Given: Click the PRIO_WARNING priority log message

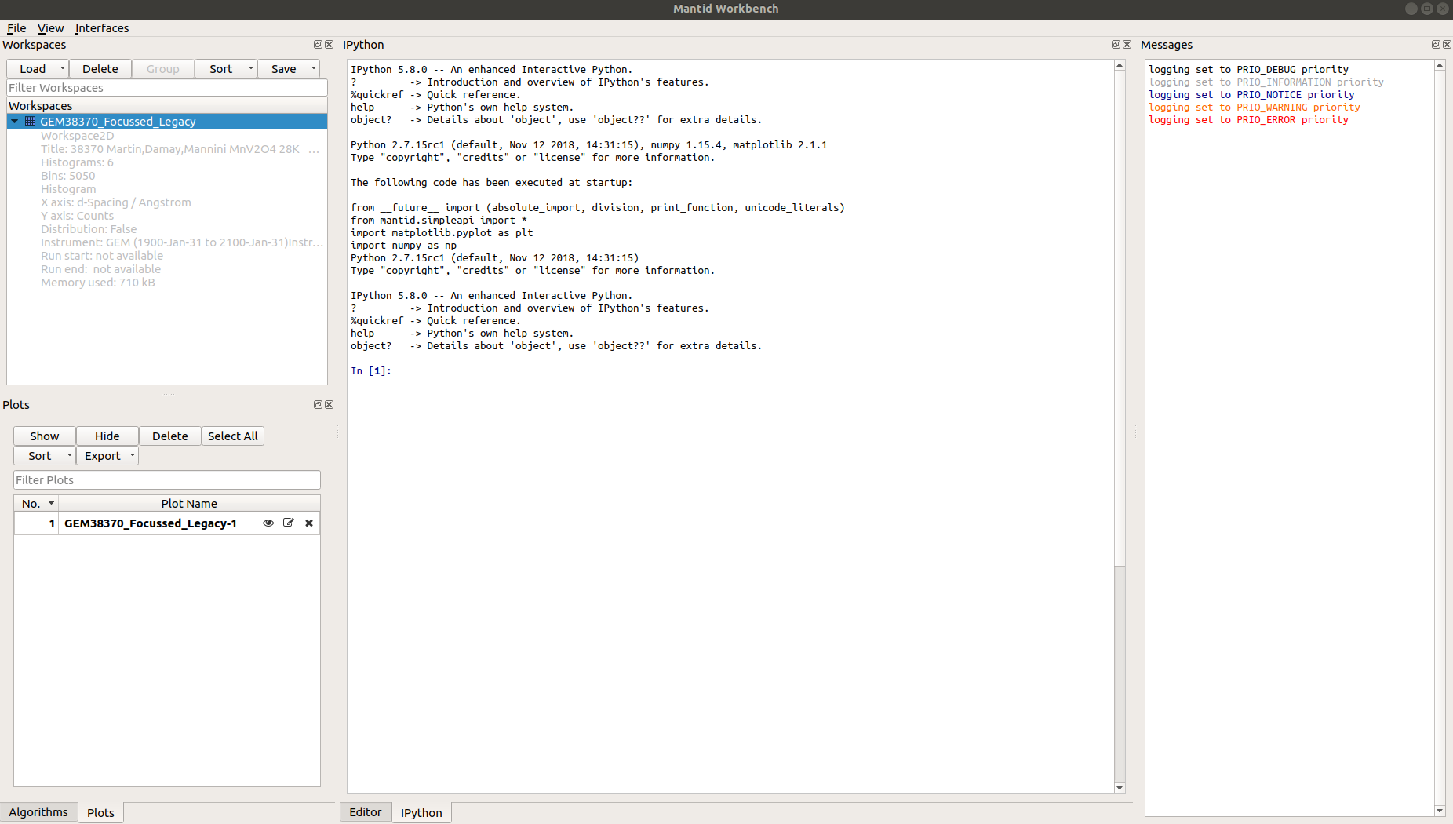Looking at the screenshot, I should [1255, 108].
